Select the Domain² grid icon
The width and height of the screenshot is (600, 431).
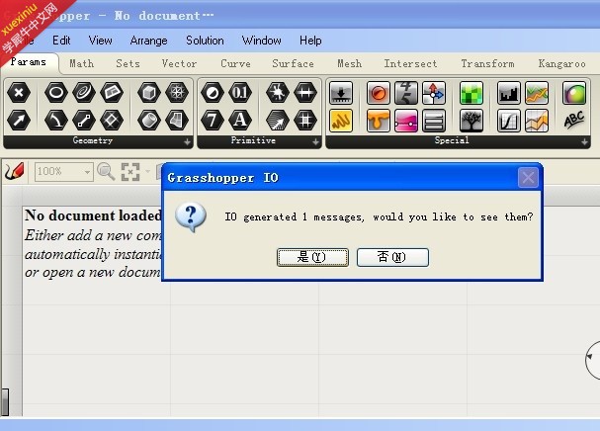click(305, 121)
